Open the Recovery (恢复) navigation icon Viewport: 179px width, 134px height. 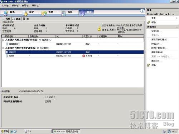(x=44, y=13)
